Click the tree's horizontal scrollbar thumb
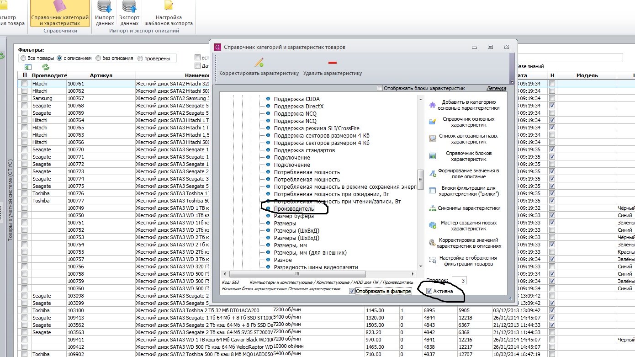 297,274
